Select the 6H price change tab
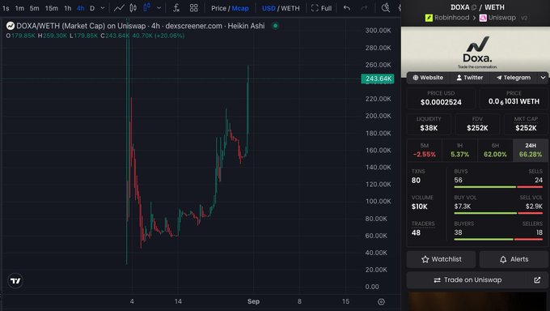Screen dimensions: 550x311 click(495, 150)
